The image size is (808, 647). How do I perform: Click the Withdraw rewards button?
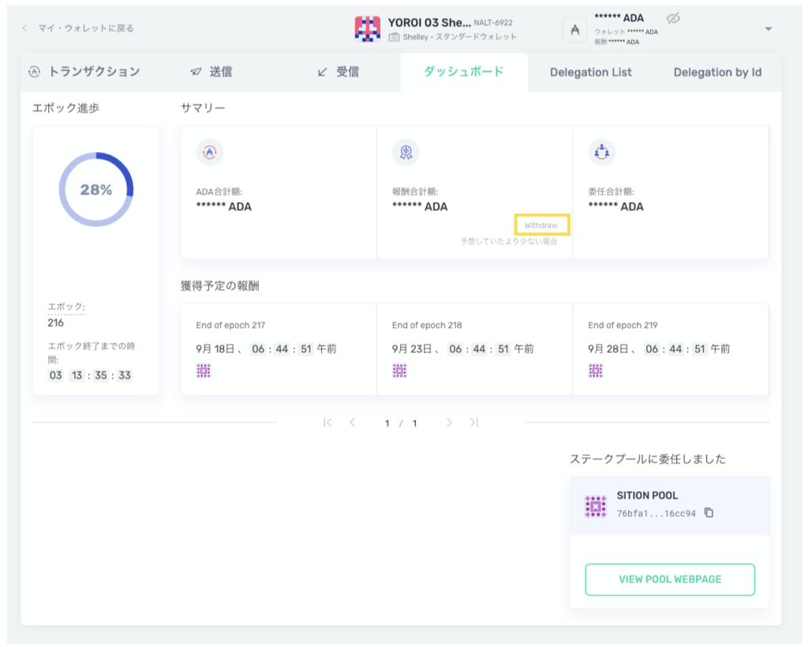(541, 225)
